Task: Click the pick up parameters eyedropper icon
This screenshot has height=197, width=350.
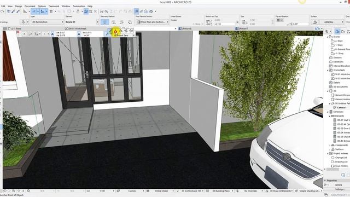Action: coord(13,11)
